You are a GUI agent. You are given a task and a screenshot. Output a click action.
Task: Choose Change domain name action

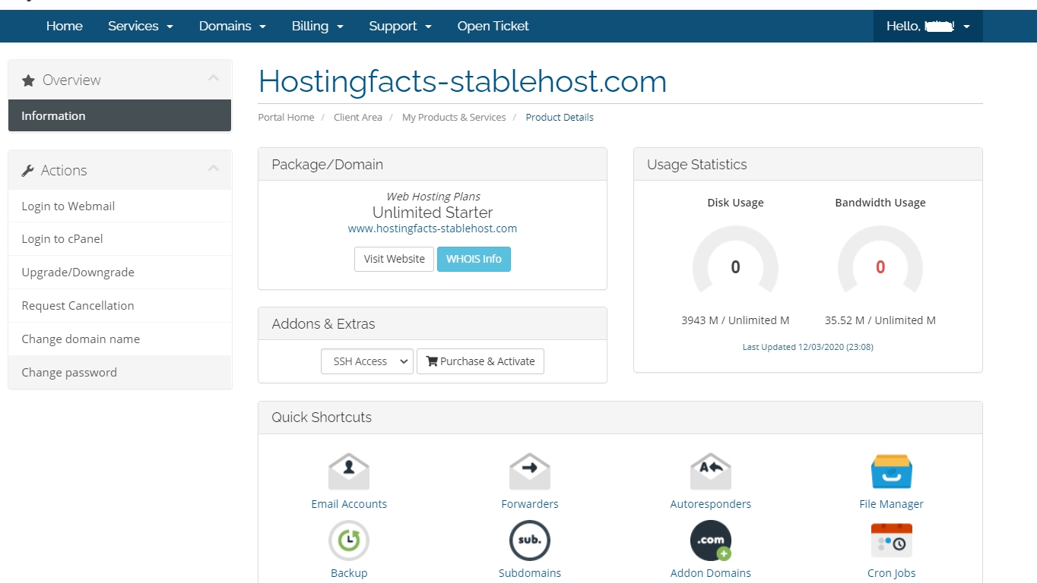point(120,339)
